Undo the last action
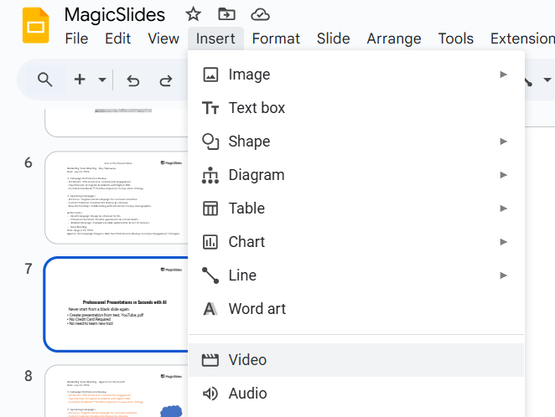The height and width of the screenshot is (417, 555). 132,80
